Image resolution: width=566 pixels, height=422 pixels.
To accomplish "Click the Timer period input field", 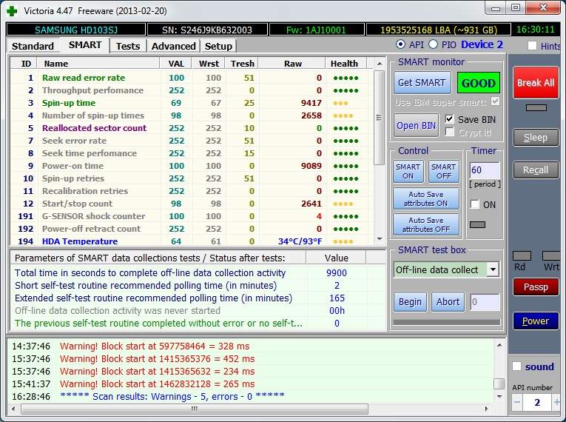I will pyautogui.click(x=485, y=171).
